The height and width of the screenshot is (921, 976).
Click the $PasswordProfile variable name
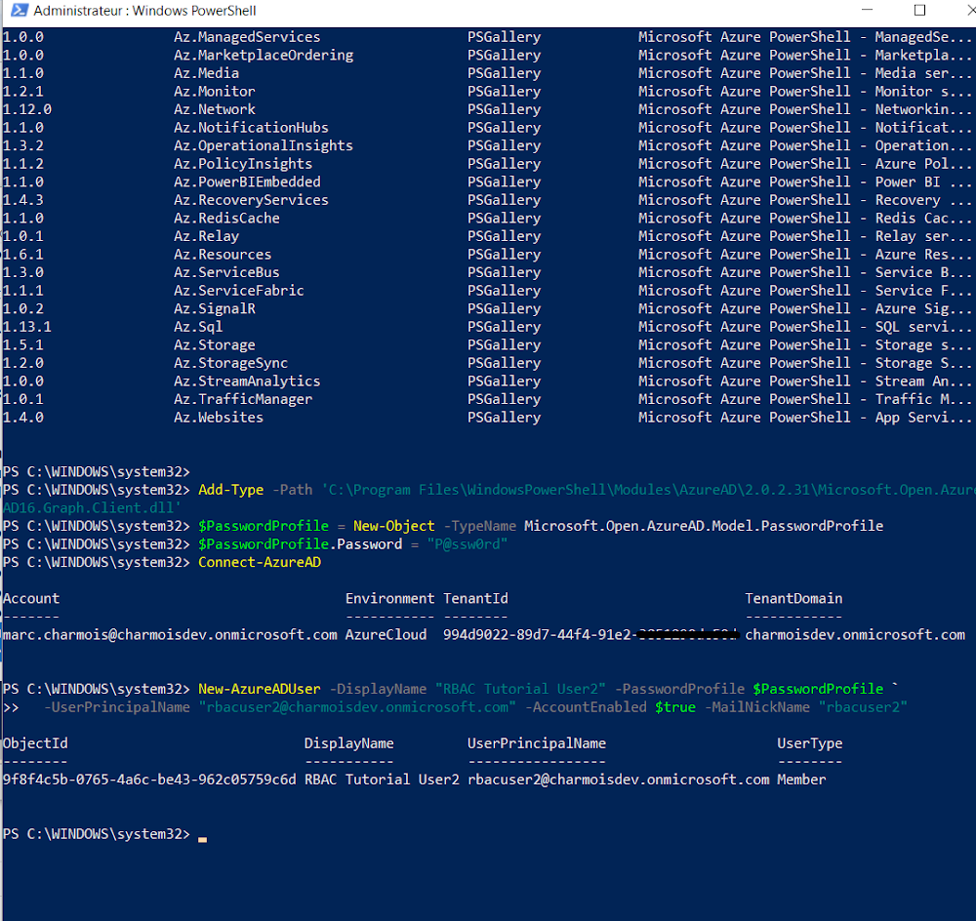click(x=263, y=525)
